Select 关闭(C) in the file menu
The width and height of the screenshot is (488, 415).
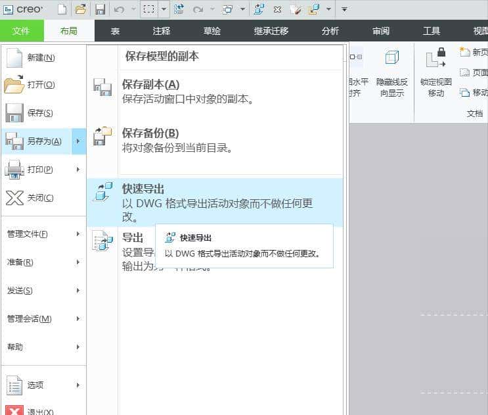[x=43, y=198]
